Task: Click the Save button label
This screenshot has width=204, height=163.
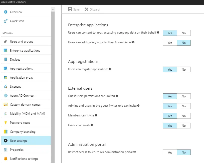Action: point(76,9)
